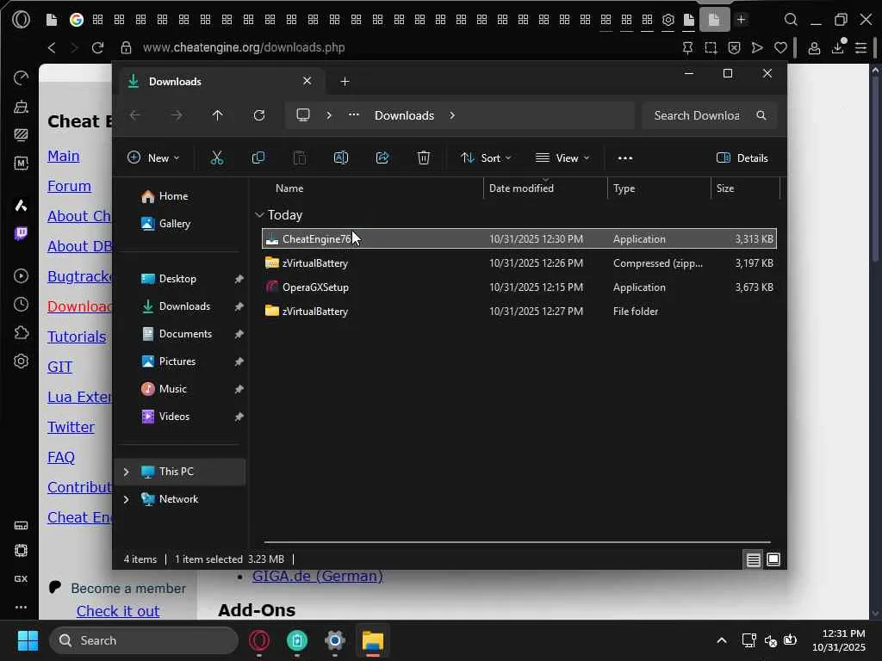The height and width of the screenshot is (661, 882).
Task: Click the Search Downloads field
Action: point(709,115)
